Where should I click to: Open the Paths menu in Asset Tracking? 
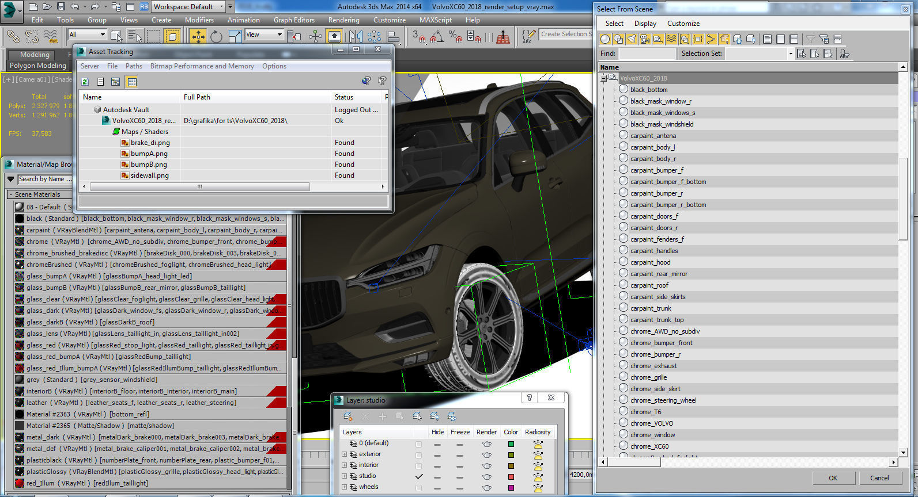click(x=134, y=66)
